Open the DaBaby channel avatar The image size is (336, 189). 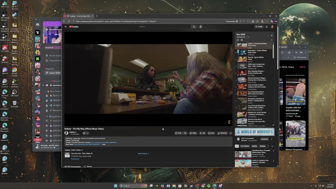(66, 133)
